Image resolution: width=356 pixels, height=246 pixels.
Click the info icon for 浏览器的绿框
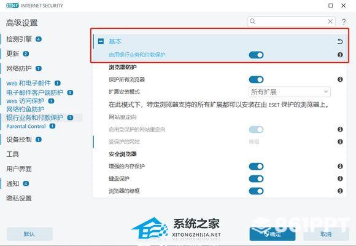(340, 191)
